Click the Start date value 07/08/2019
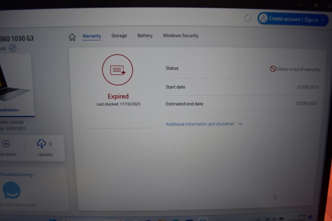This screenshot has height=221, width=332. coord(308,87)
